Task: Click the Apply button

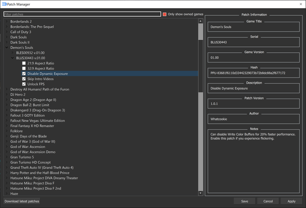Action: coord(291,201)
